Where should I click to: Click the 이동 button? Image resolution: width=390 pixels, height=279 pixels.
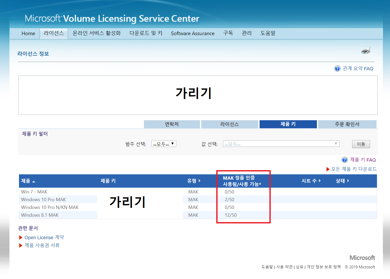coord(361,144)
